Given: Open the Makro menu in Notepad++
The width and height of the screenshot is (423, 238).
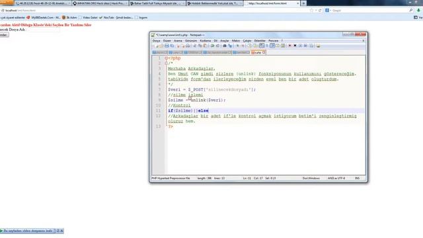Looking at the screenshot, I should (236, 41).
